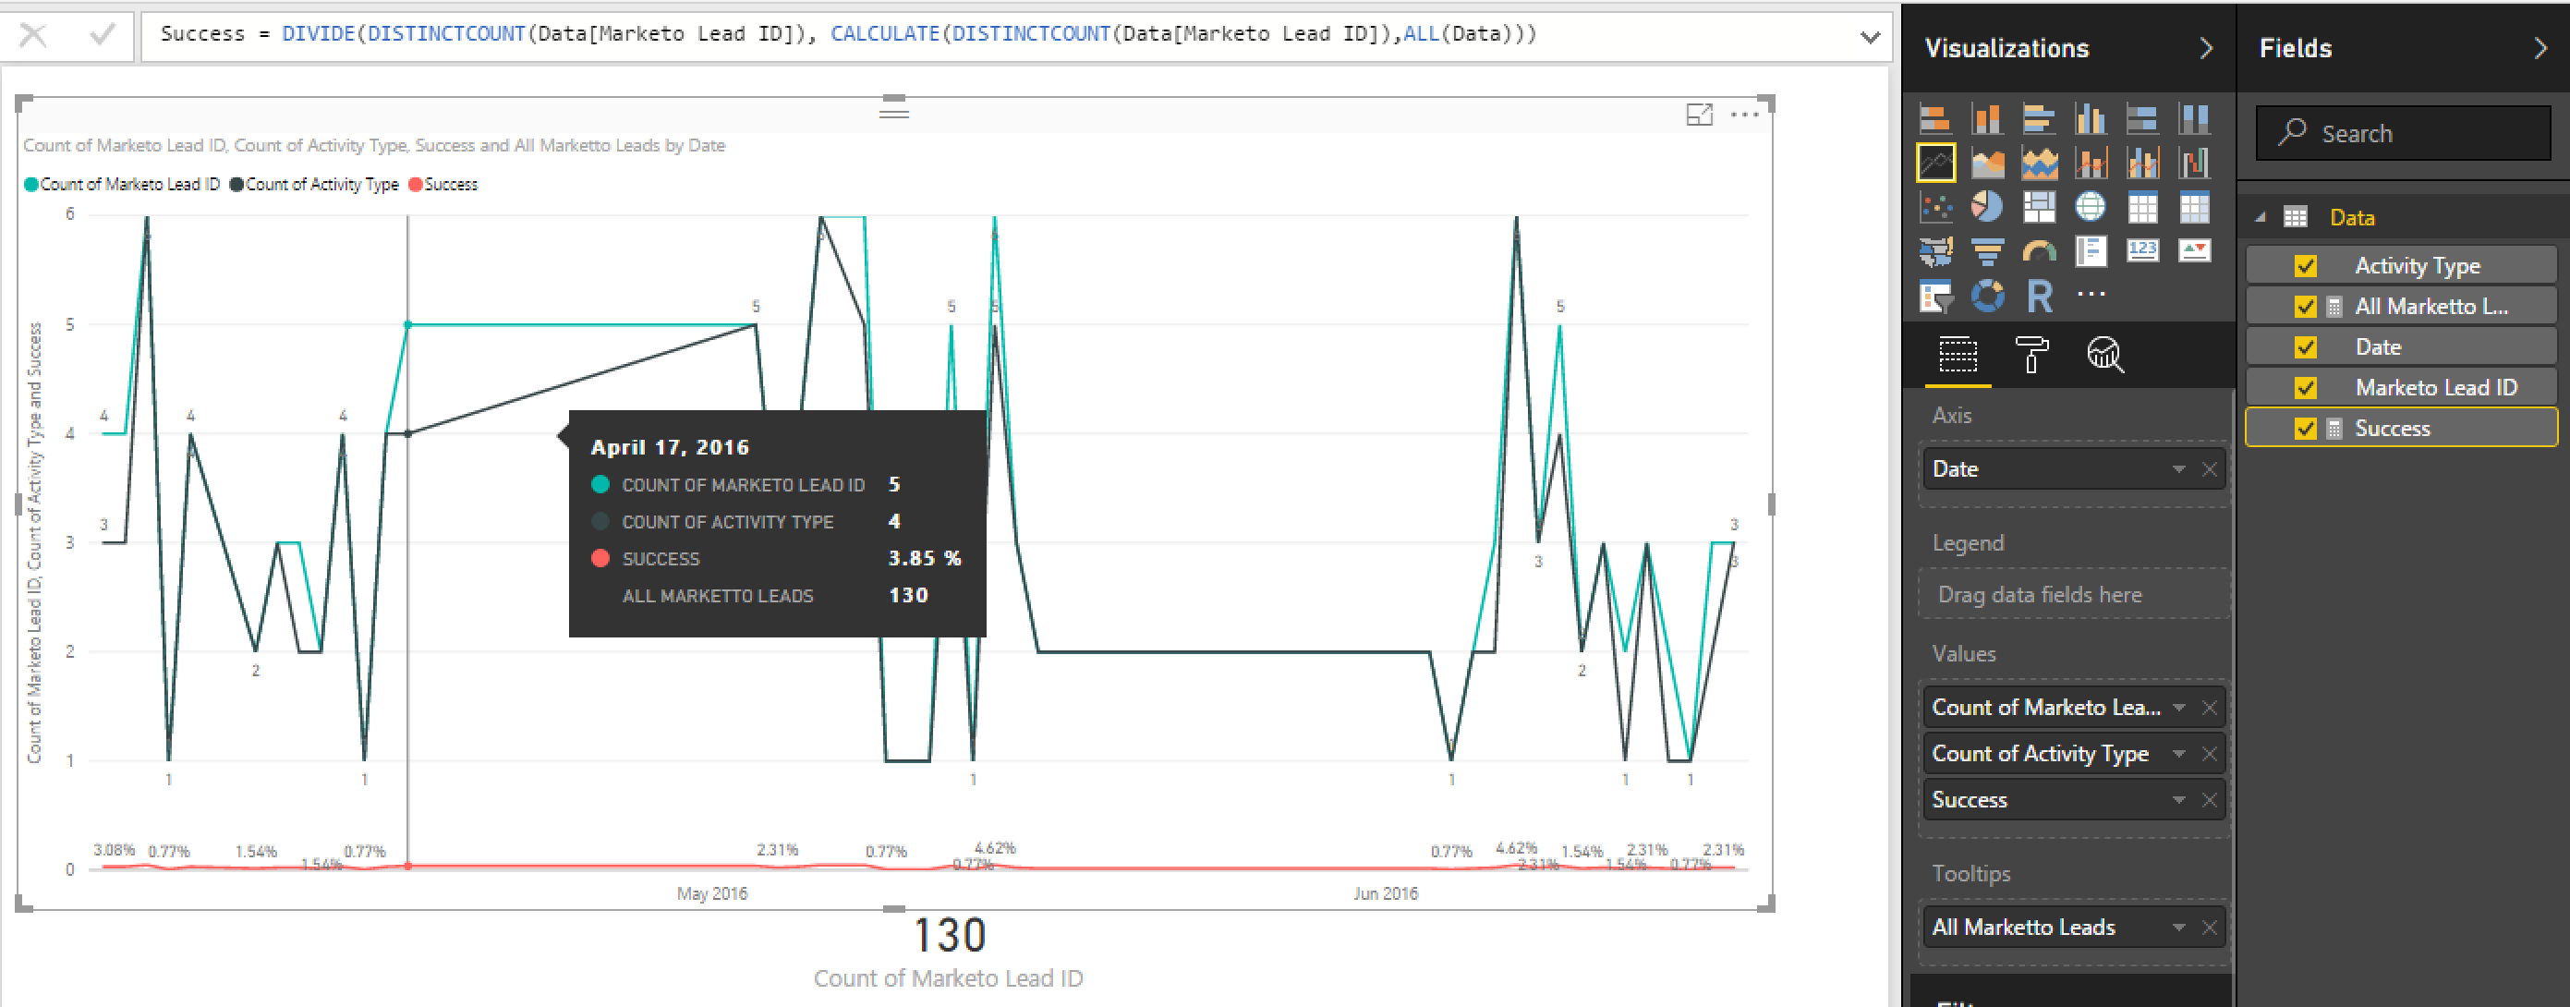
Task: Select the area chart visualization
Action: coord(1987,163)
